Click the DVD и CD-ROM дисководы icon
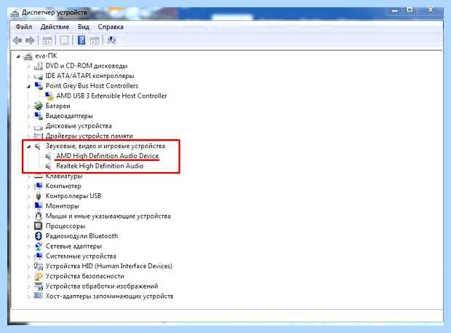The width and height of the screenshot is (451, 333). click(x=39, y=66)
